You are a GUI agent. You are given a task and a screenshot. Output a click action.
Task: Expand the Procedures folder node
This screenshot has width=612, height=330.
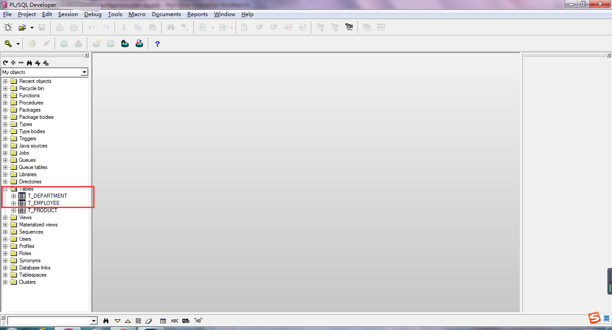pos(5,103)
